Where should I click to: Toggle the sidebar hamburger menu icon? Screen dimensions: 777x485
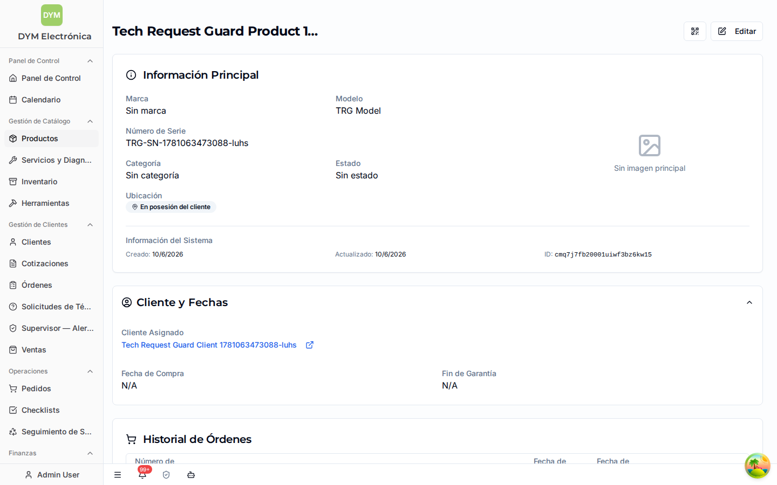tap(118, 475)
